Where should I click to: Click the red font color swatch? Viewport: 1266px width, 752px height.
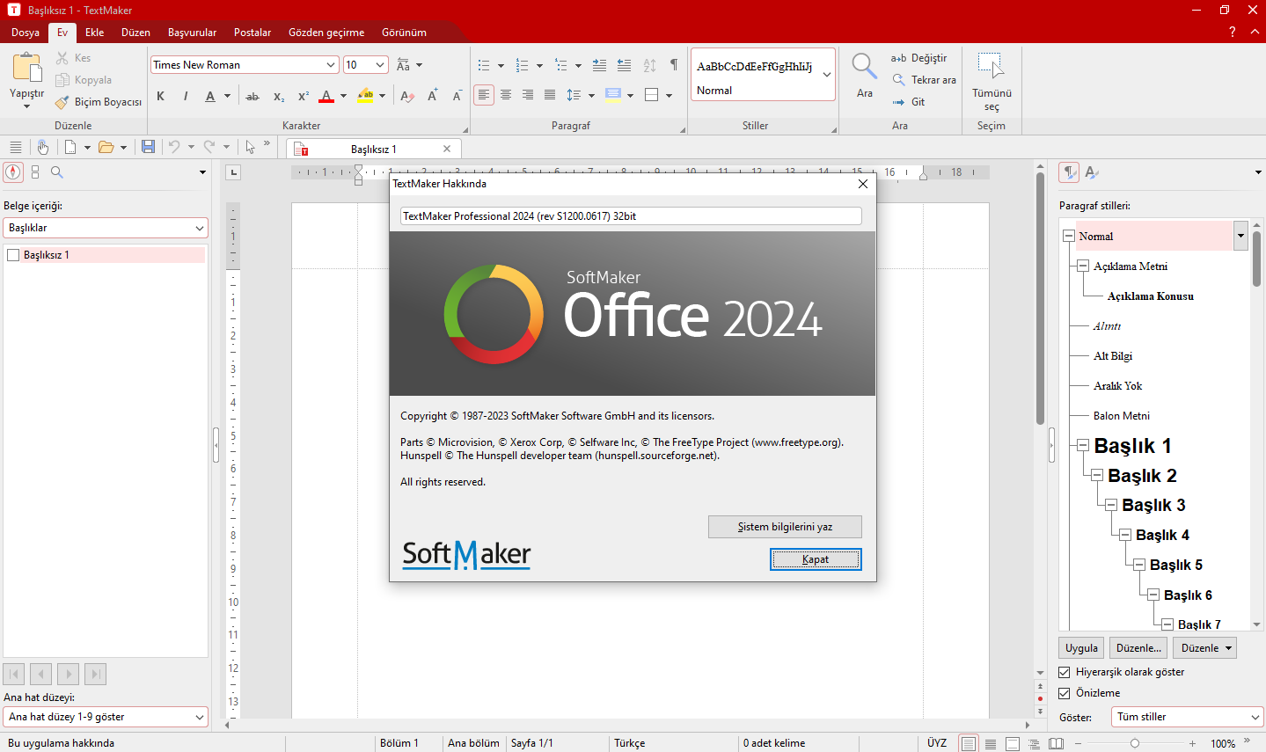[x=326, y=96]
